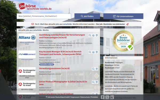The width and height of the screenshot is (160, 100).
Task: Click homeoffice house icon on 450connect job
Action: (x=93, y=52)
